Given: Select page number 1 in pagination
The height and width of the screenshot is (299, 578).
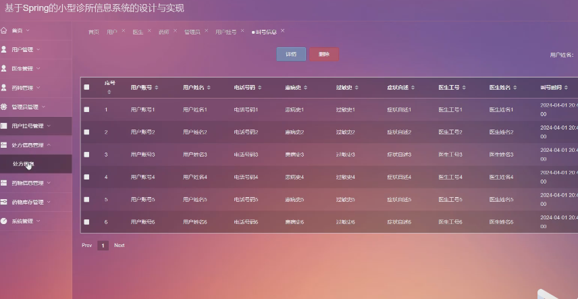Looking at the screenshot, I should (103, 245).
